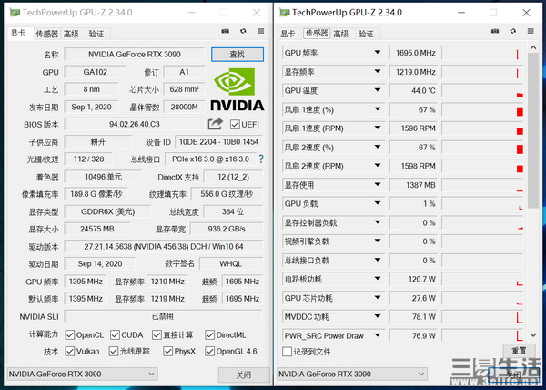Toggle the OpenGL 4.6 checkbox
This screenshot has height=390, width=546.
pos(209,351)
